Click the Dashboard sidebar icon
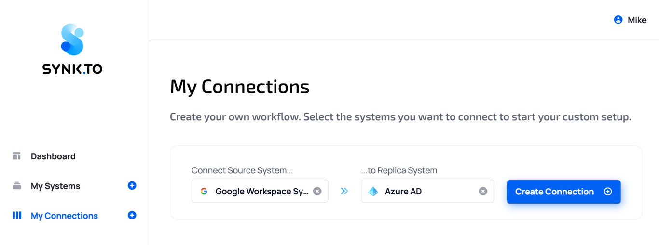Viewport: 659px width, 245px height. click(17, 156)
